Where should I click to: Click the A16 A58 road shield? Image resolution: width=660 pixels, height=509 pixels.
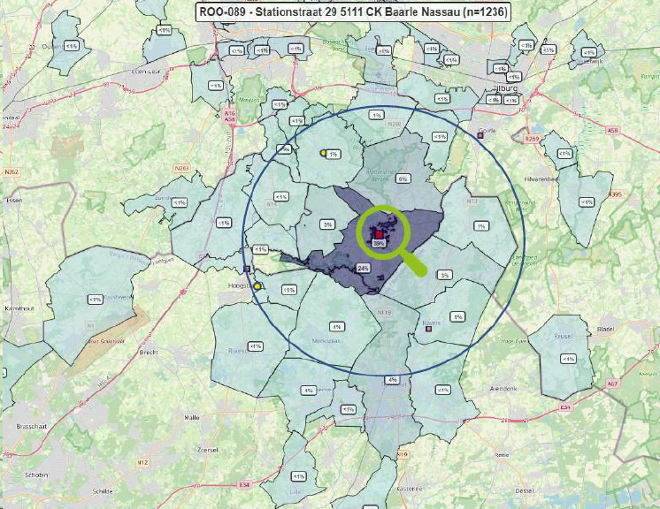229,117
